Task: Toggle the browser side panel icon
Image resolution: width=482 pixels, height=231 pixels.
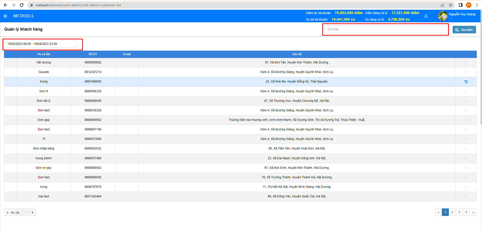Action: pyautogui.click(x=460, y=5)
